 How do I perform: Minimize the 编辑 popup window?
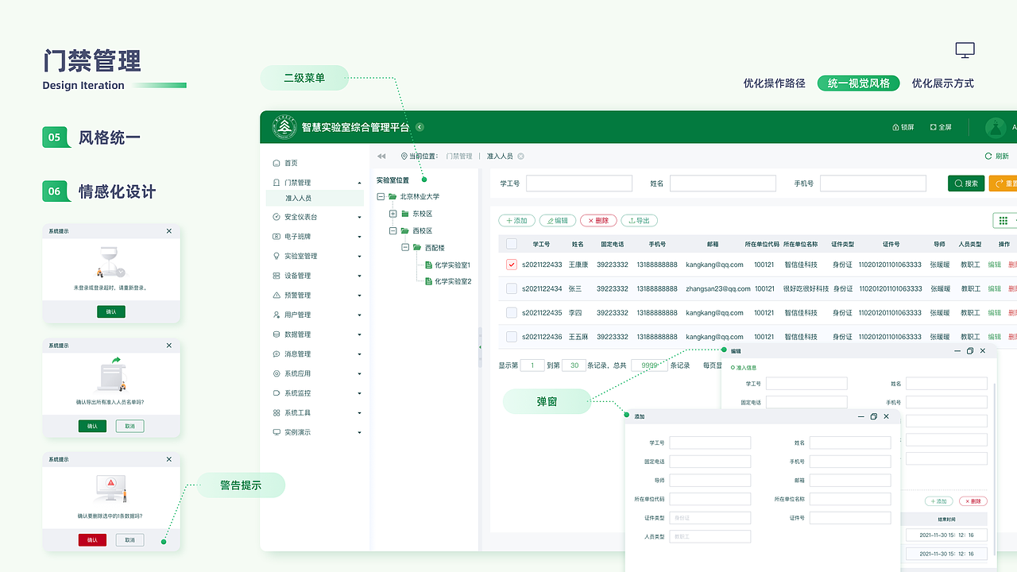coord(957,350)
